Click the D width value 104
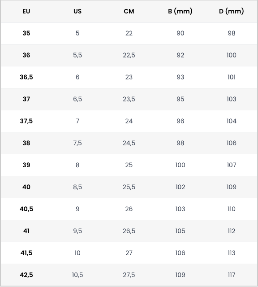Screen dimensions: 258x287 pyautogui.click(x=232, y=121)
